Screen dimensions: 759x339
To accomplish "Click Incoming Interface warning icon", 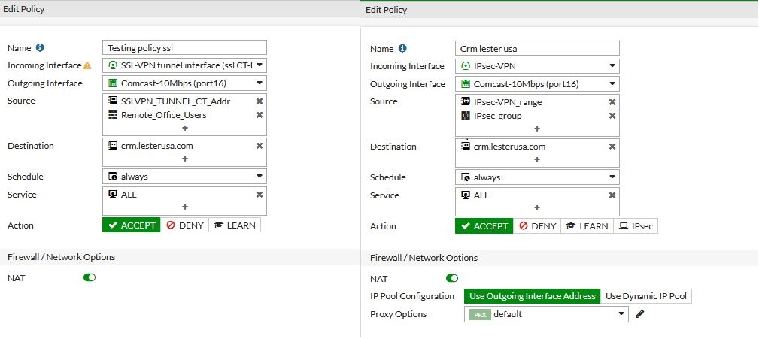I will pyautogui.click(x=87, y=65).
